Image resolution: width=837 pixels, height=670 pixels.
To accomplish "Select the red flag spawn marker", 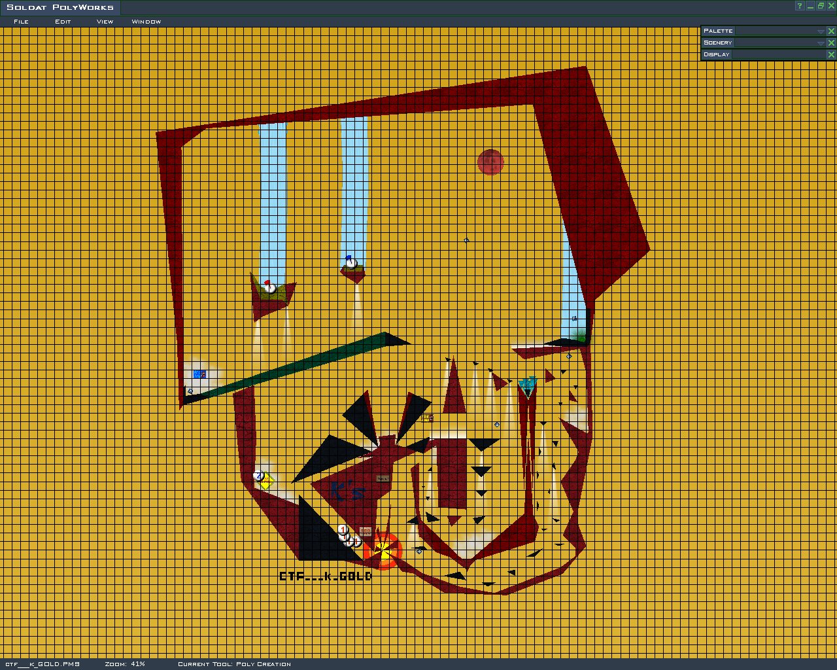I will pos(269,287).
